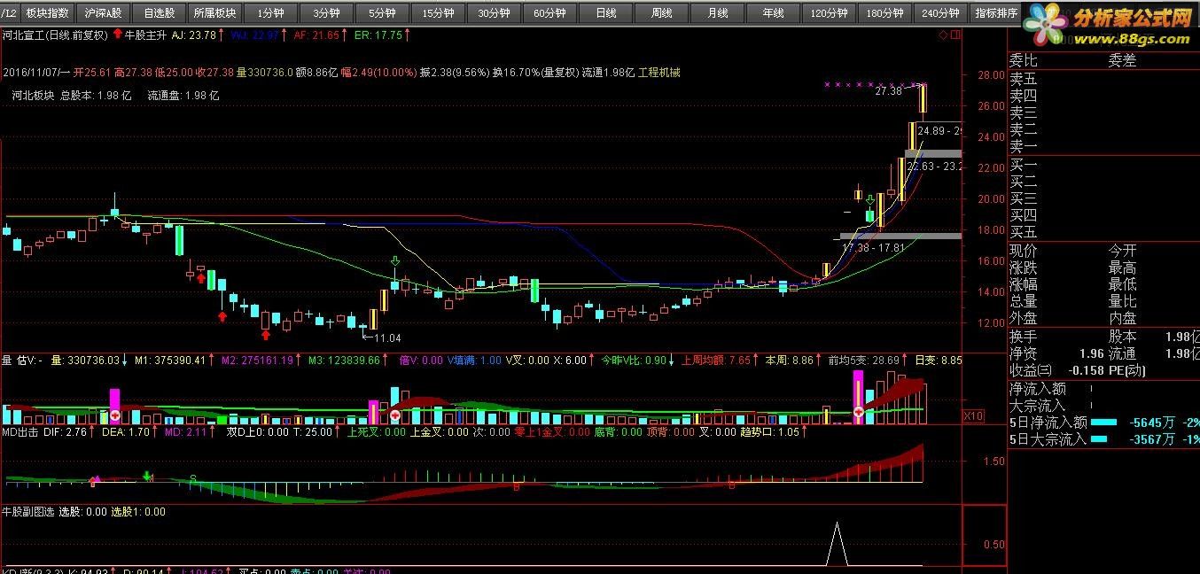Click the red up arrow beside 牛股主升

(118, 35)
